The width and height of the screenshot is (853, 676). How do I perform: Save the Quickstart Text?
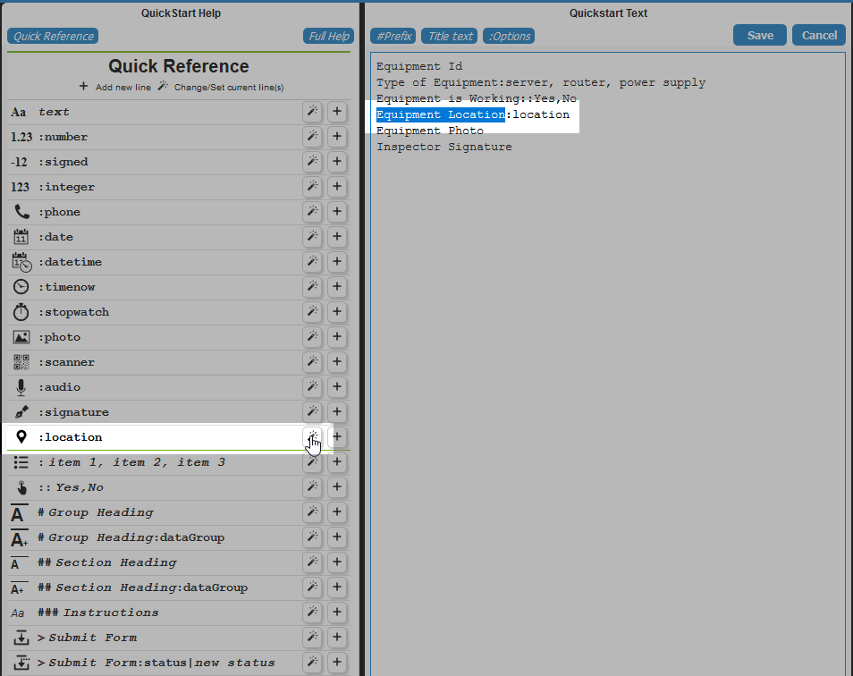pyautogui.click(x=759, y=35)
